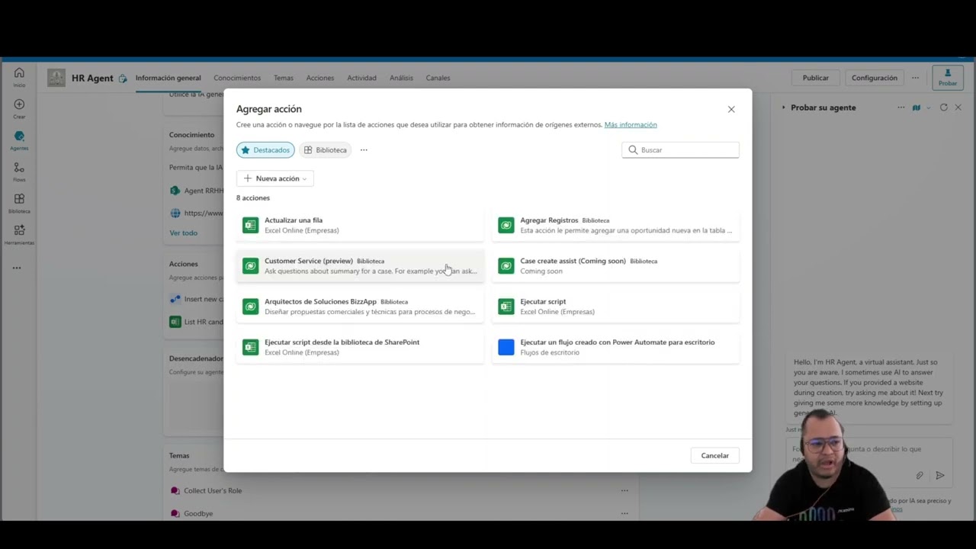This screenshot has width=976, height=549.
Task: Select Customer Service (preview) action
Action: 360,265
